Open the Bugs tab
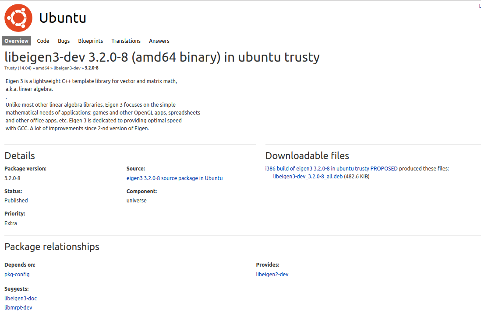The image size is (481, 327). 64,41
